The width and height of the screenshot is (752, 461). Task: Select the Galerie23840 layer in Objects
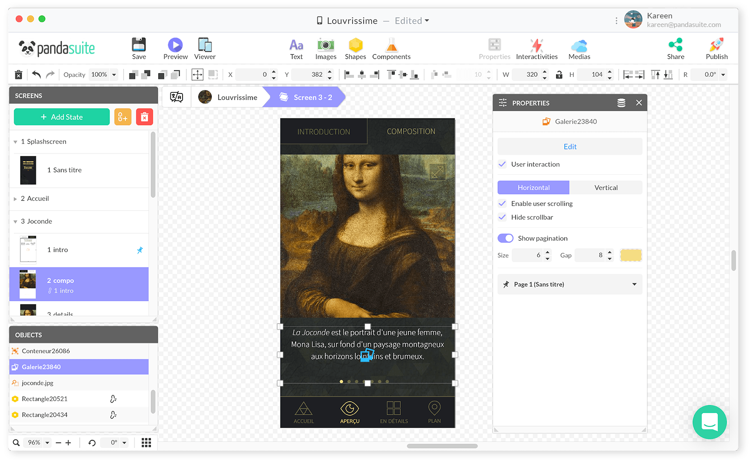point(77,367)
